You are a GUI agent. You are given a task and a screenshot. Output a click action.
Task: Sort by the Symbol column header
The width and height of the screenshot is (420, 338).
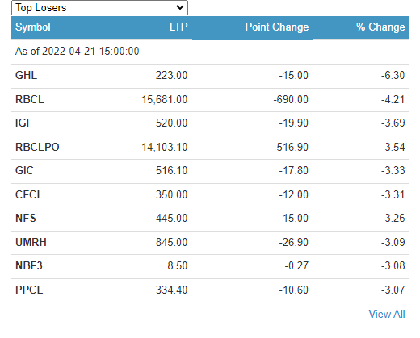coord(33,27)
